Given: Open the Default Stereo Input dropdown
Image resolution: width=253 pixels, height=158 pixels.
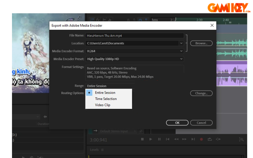Looking at the screenshot, I should tap(118, 131).
